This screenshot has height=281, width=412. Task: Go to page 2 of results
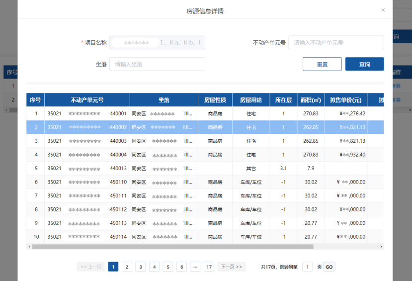pyautogui.click(x=127, y=267)
